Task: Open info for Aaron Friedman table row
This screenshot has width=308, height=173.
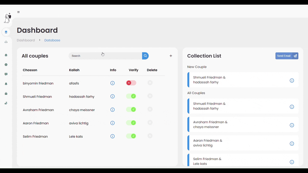Action: point(112,123)
